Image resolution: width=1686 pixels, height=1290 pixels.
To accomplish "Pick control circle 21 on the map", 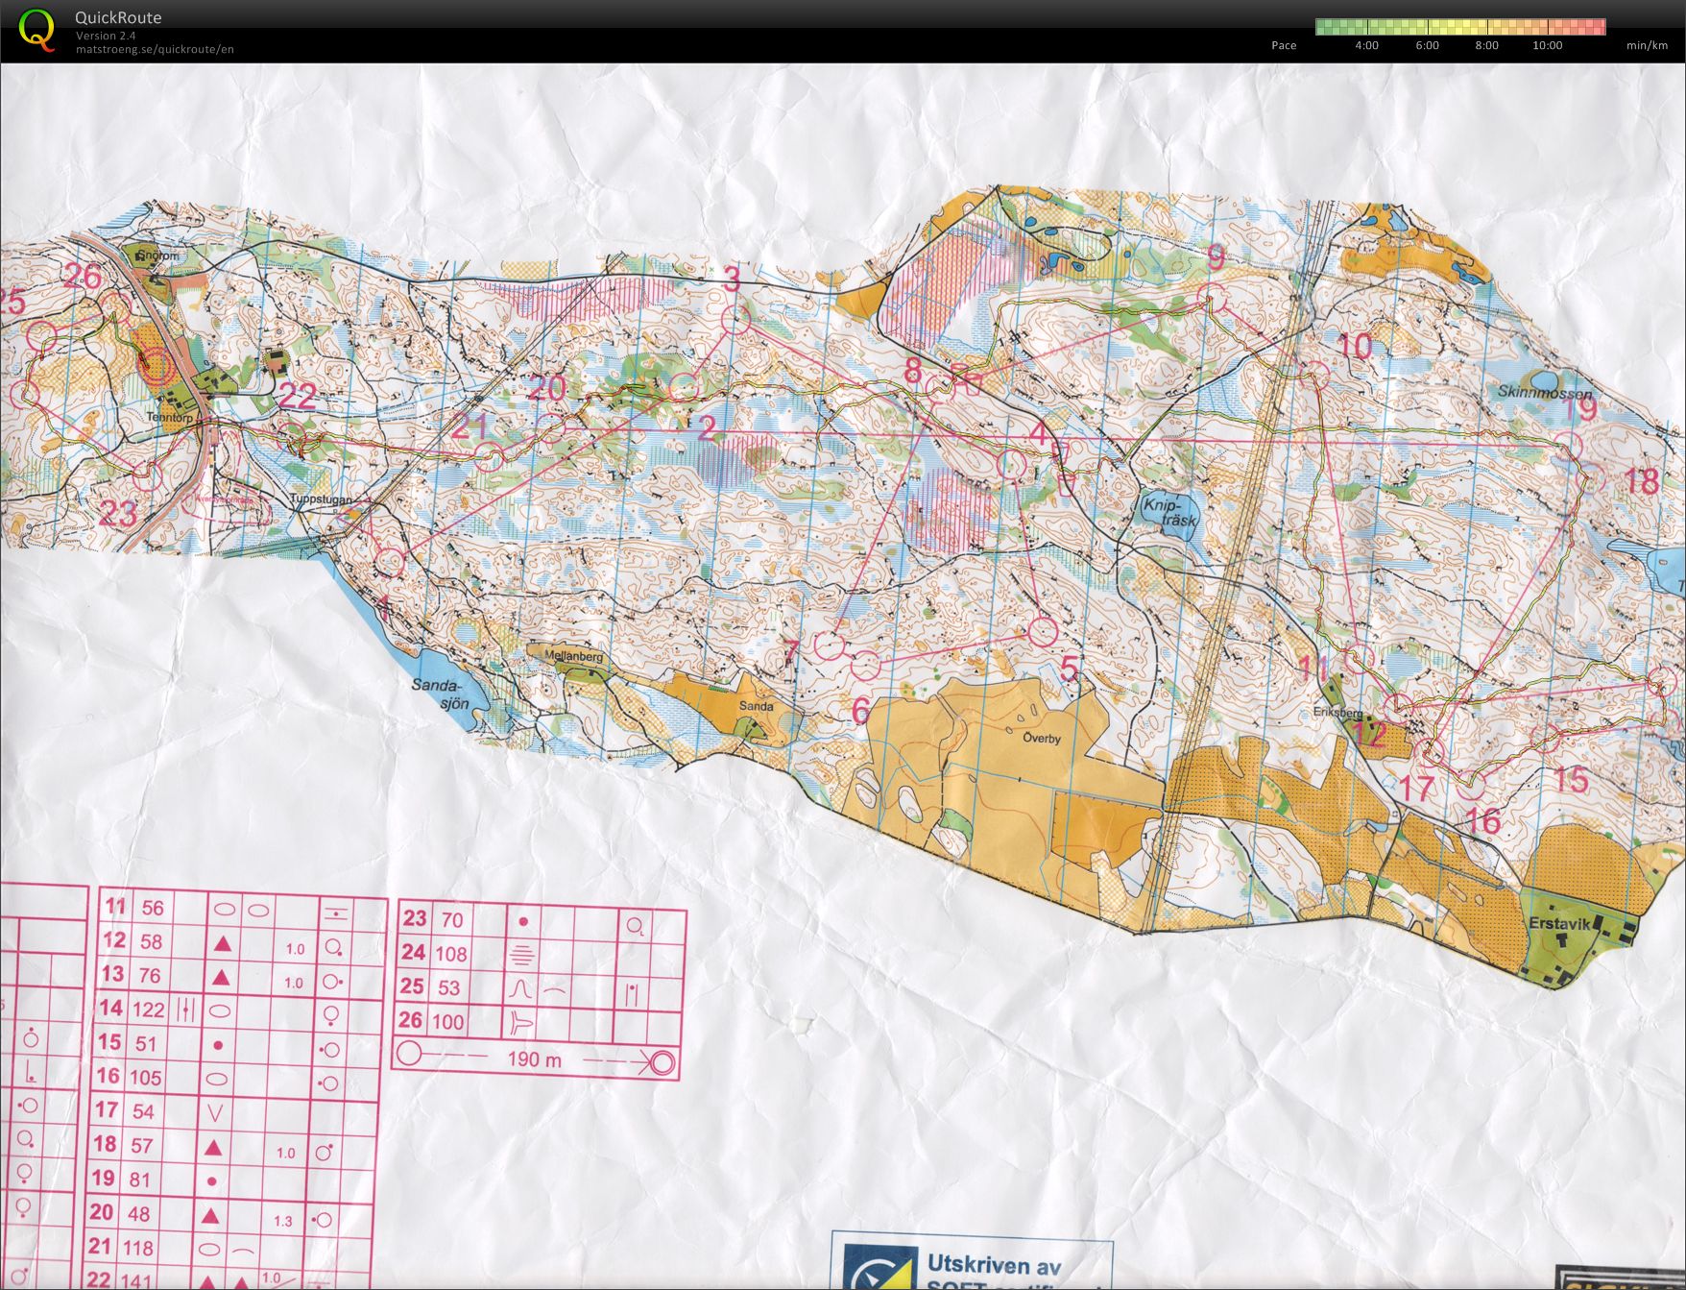I will tap(490, 457).
